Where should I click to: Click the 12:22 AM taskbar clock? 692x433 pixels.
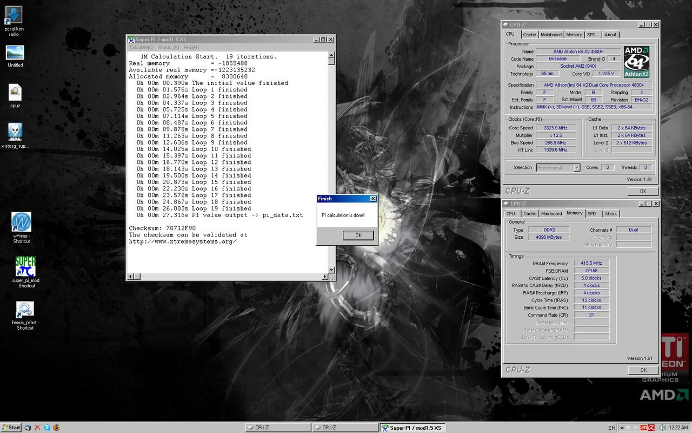[678, 428]
